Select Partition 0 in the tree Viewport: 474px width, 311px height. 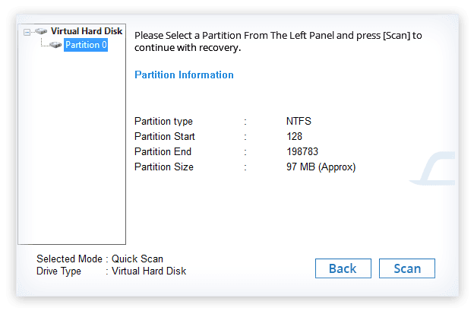86,45
